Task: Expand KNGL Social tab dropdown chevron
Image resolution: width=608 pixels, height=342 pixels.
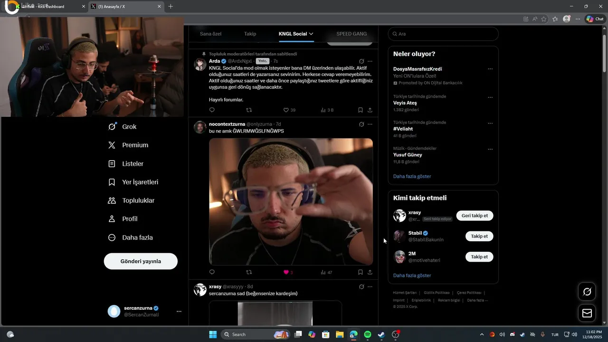Action: click(x=311, y=34)
